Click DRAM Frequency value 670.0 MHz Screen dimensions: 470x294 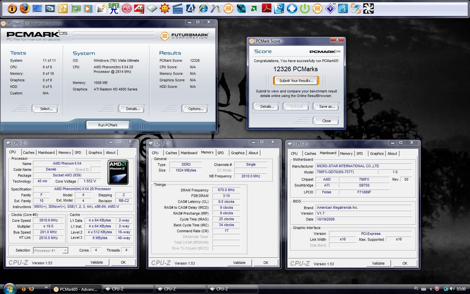tap(226, 190)
